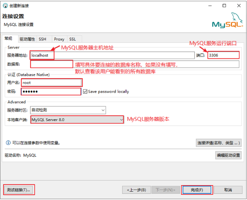Click the empty 数据库 database name field

135,64
